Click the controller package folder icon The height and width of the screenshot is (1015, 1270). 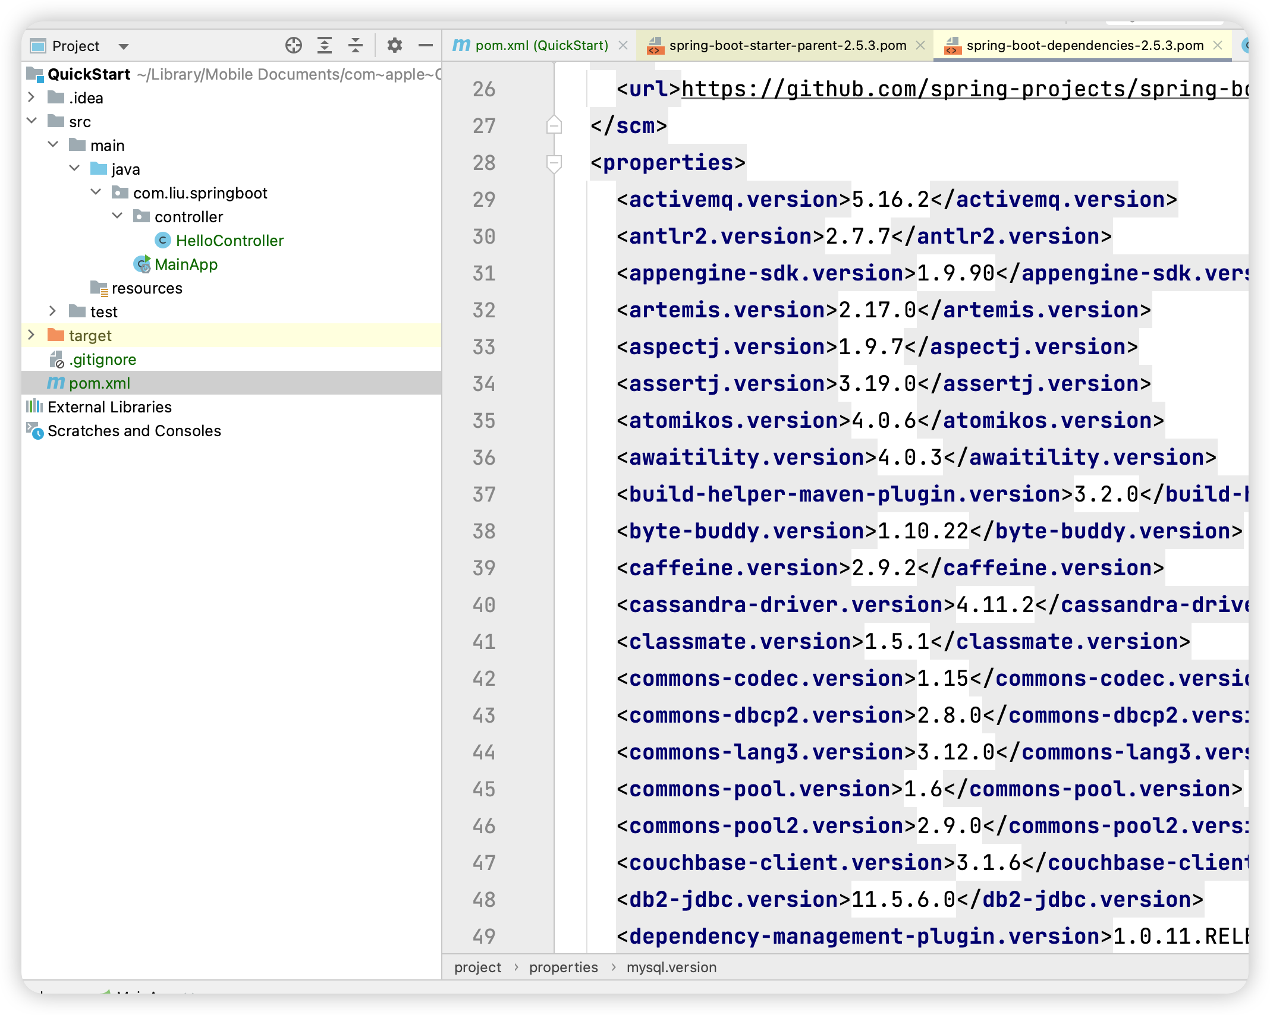click(x=142, y=216)
